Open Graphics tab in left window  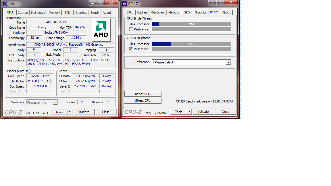tap(81, 13)
